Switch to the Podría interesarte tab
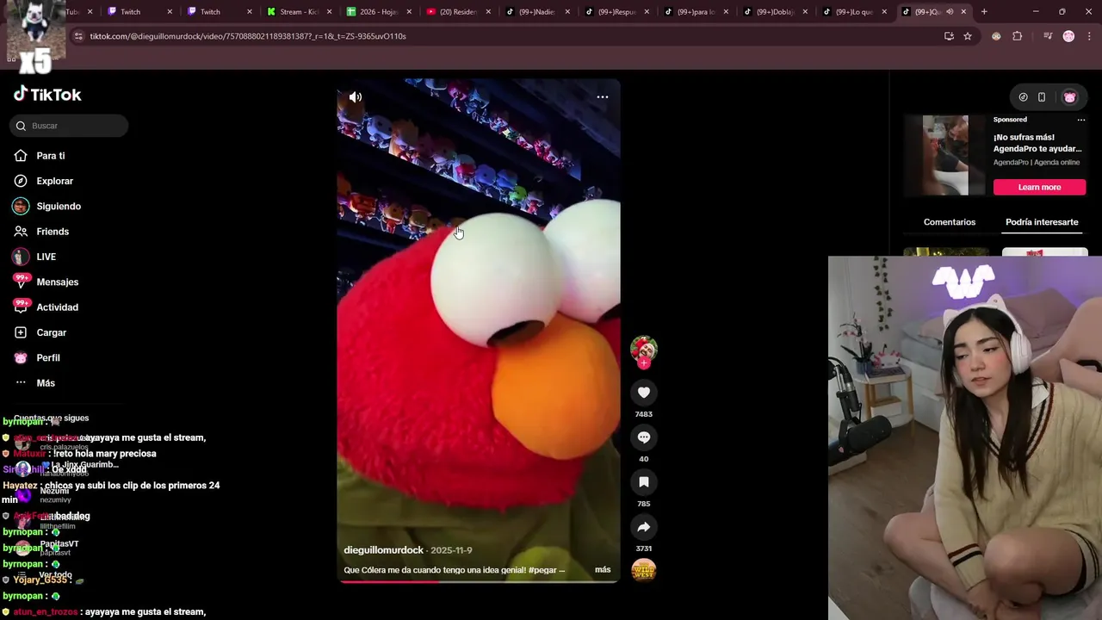 coord(1042,222)
